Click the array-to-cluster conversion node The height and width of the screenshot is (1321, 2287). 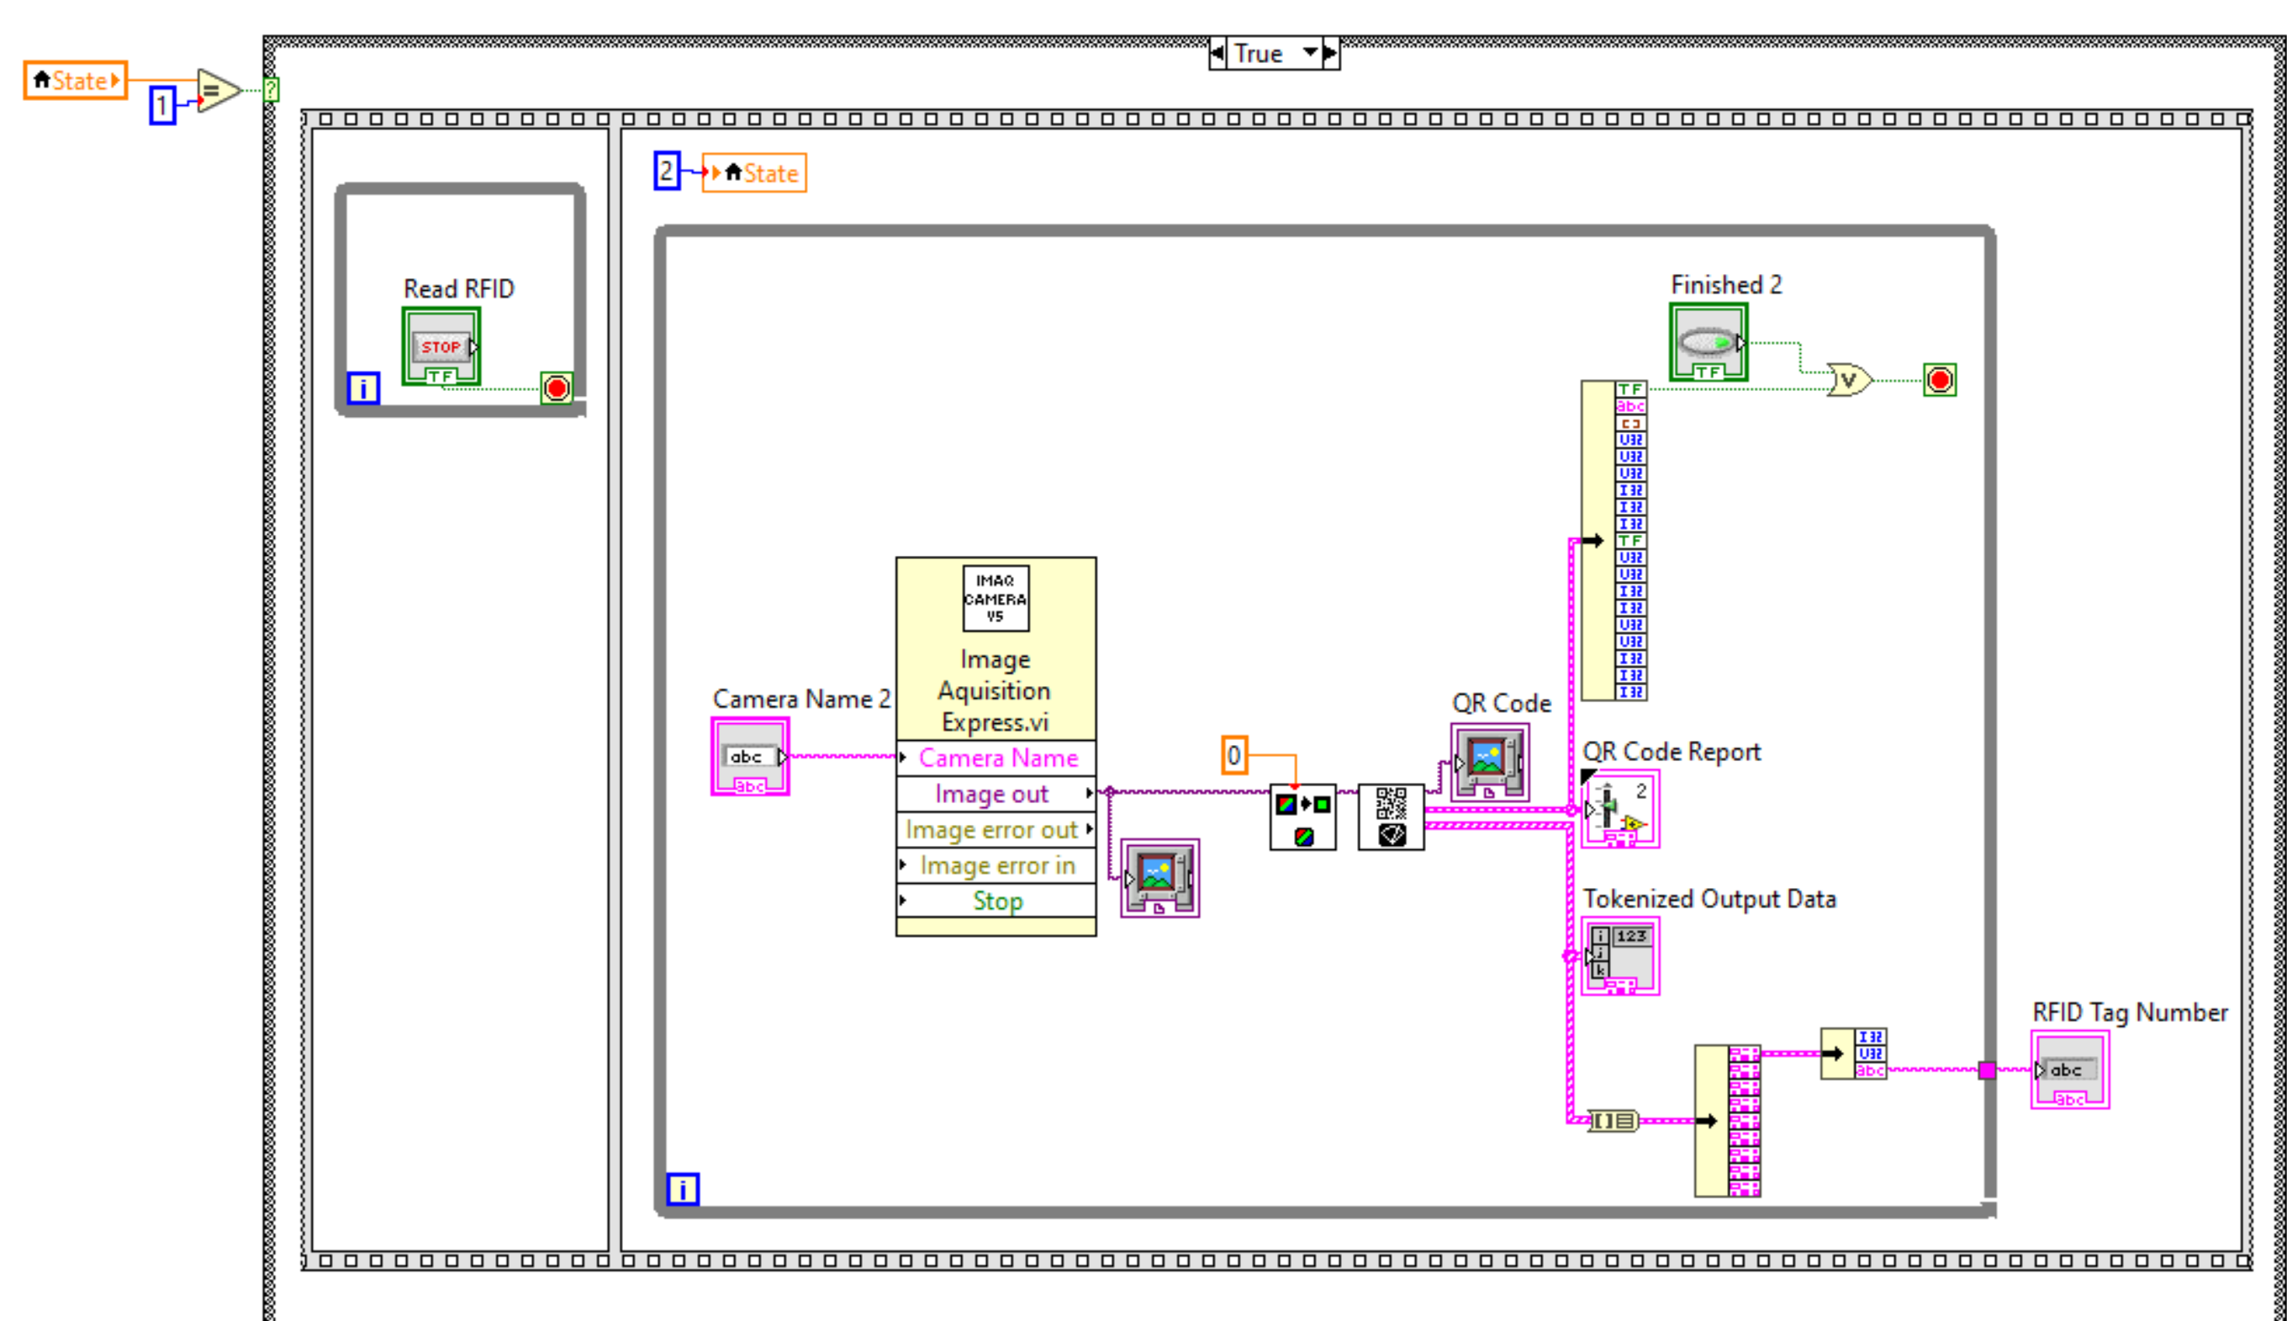tap(1613, 1122)
